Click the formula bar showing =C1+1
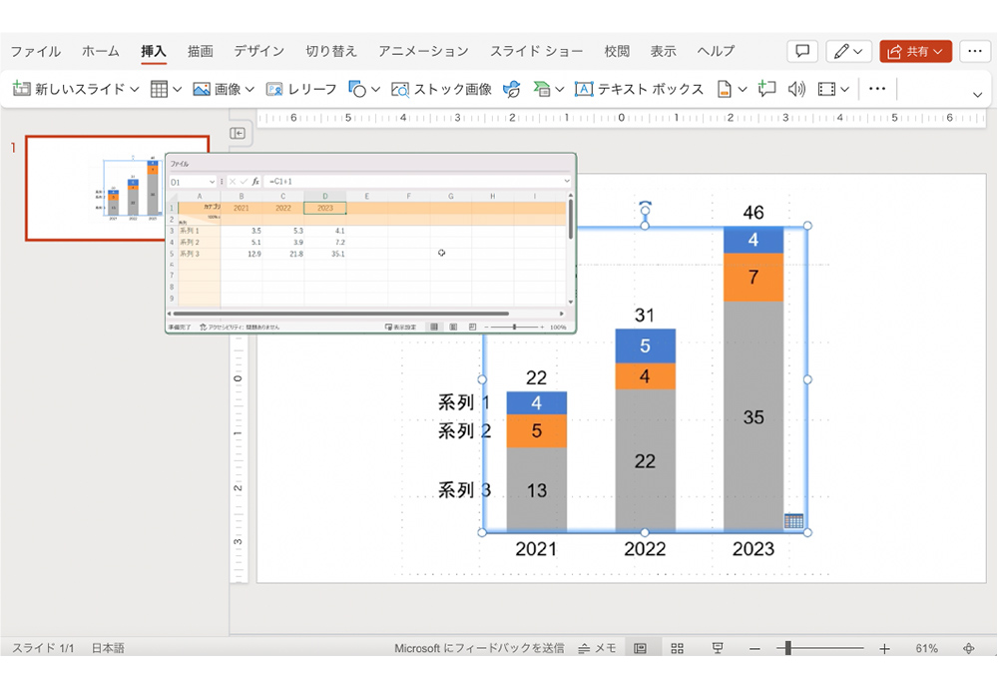This screenshot has height=689, width=998. (417, 182)
